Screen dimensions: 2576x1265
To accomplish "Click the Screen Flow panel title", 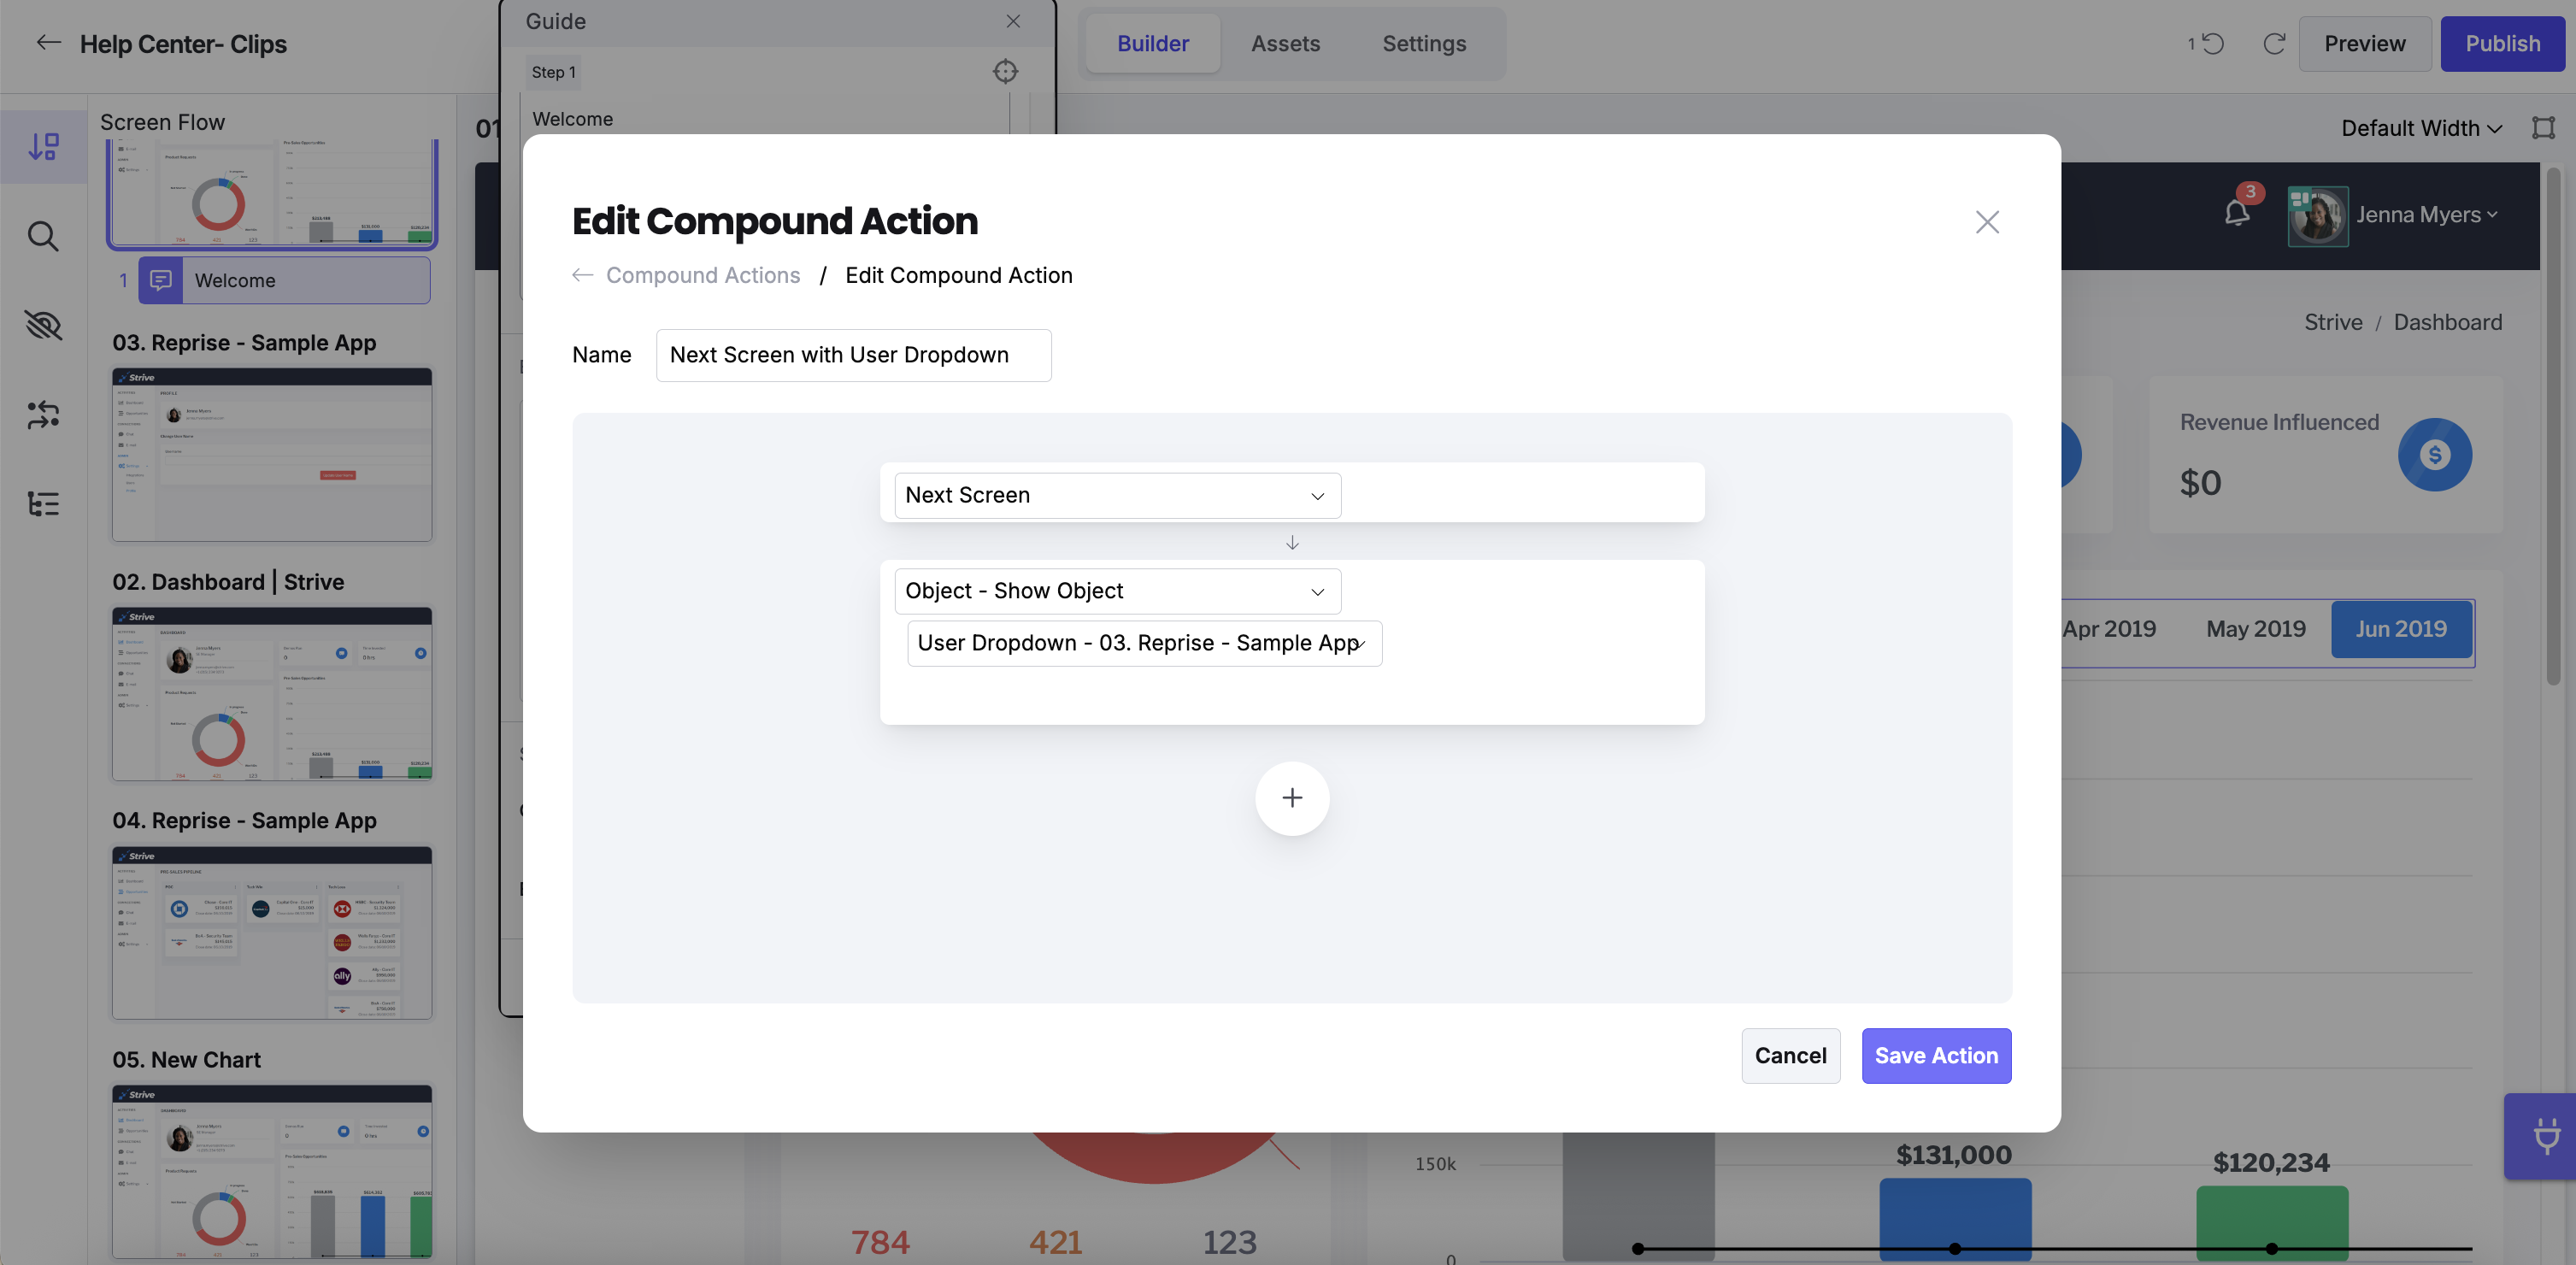I will 162,122.
